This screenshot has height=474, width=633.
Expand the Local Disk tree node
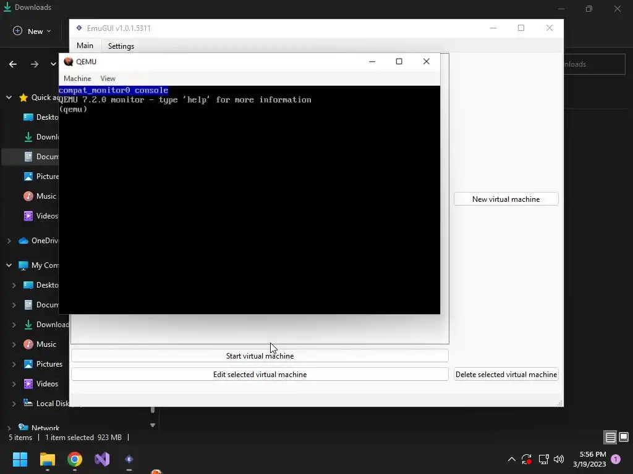click(14, 404)
